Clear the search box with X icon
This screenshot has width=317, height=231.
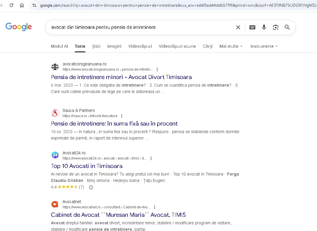(238, 27)
